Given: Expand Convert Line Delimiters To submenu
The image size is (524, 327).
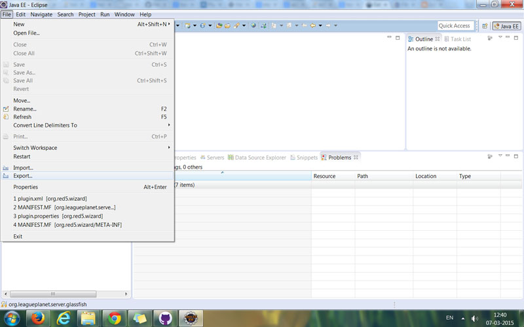Looking at the screenshot, I should tap(87, 125).
